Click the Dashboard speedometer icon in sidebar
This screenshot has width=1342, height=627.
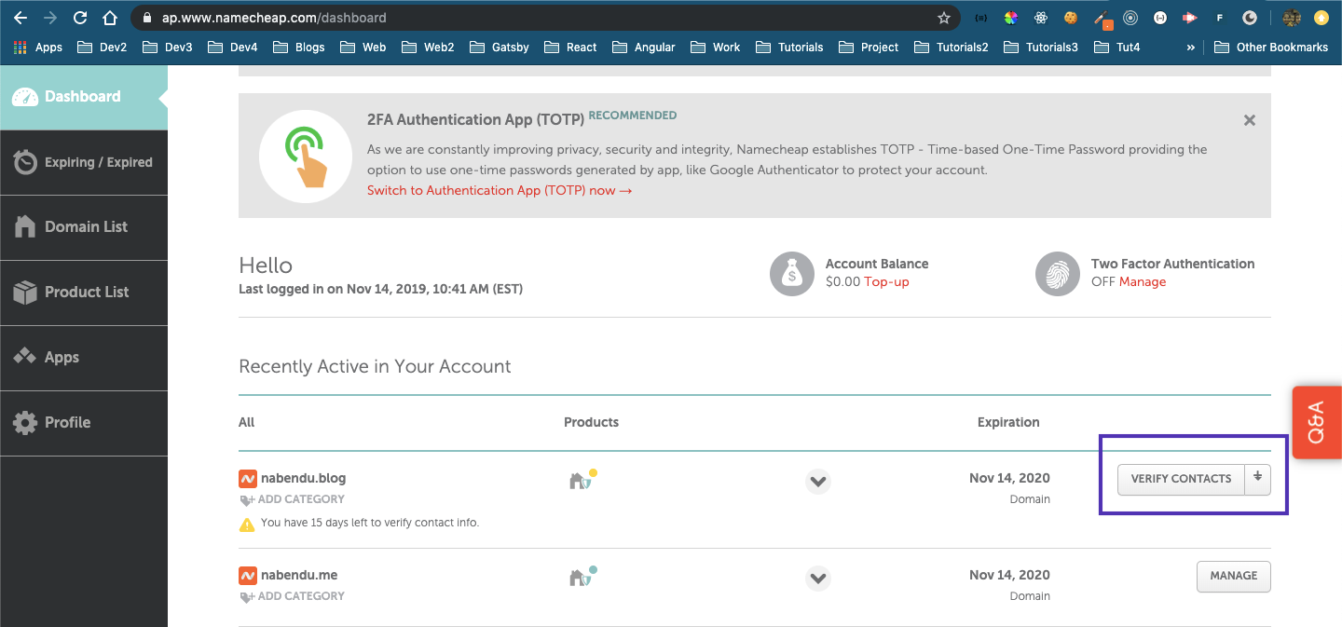click(25, 97)
